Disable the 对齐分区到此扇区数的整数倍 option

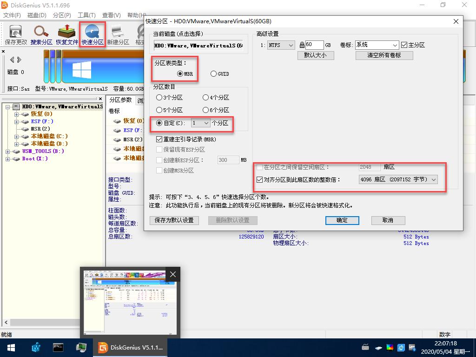pyautogui.click(x=260, y=179)
